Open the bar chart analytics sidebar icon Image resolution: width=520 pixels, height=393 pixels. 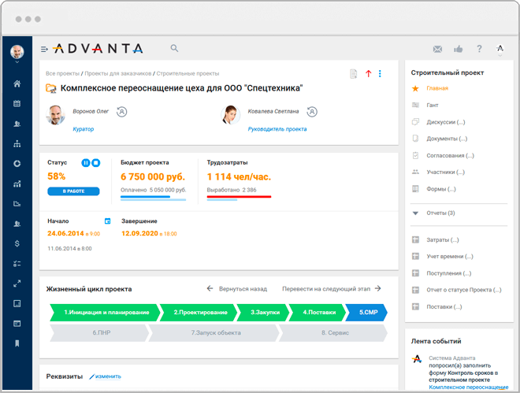click(x=17, y=184)
